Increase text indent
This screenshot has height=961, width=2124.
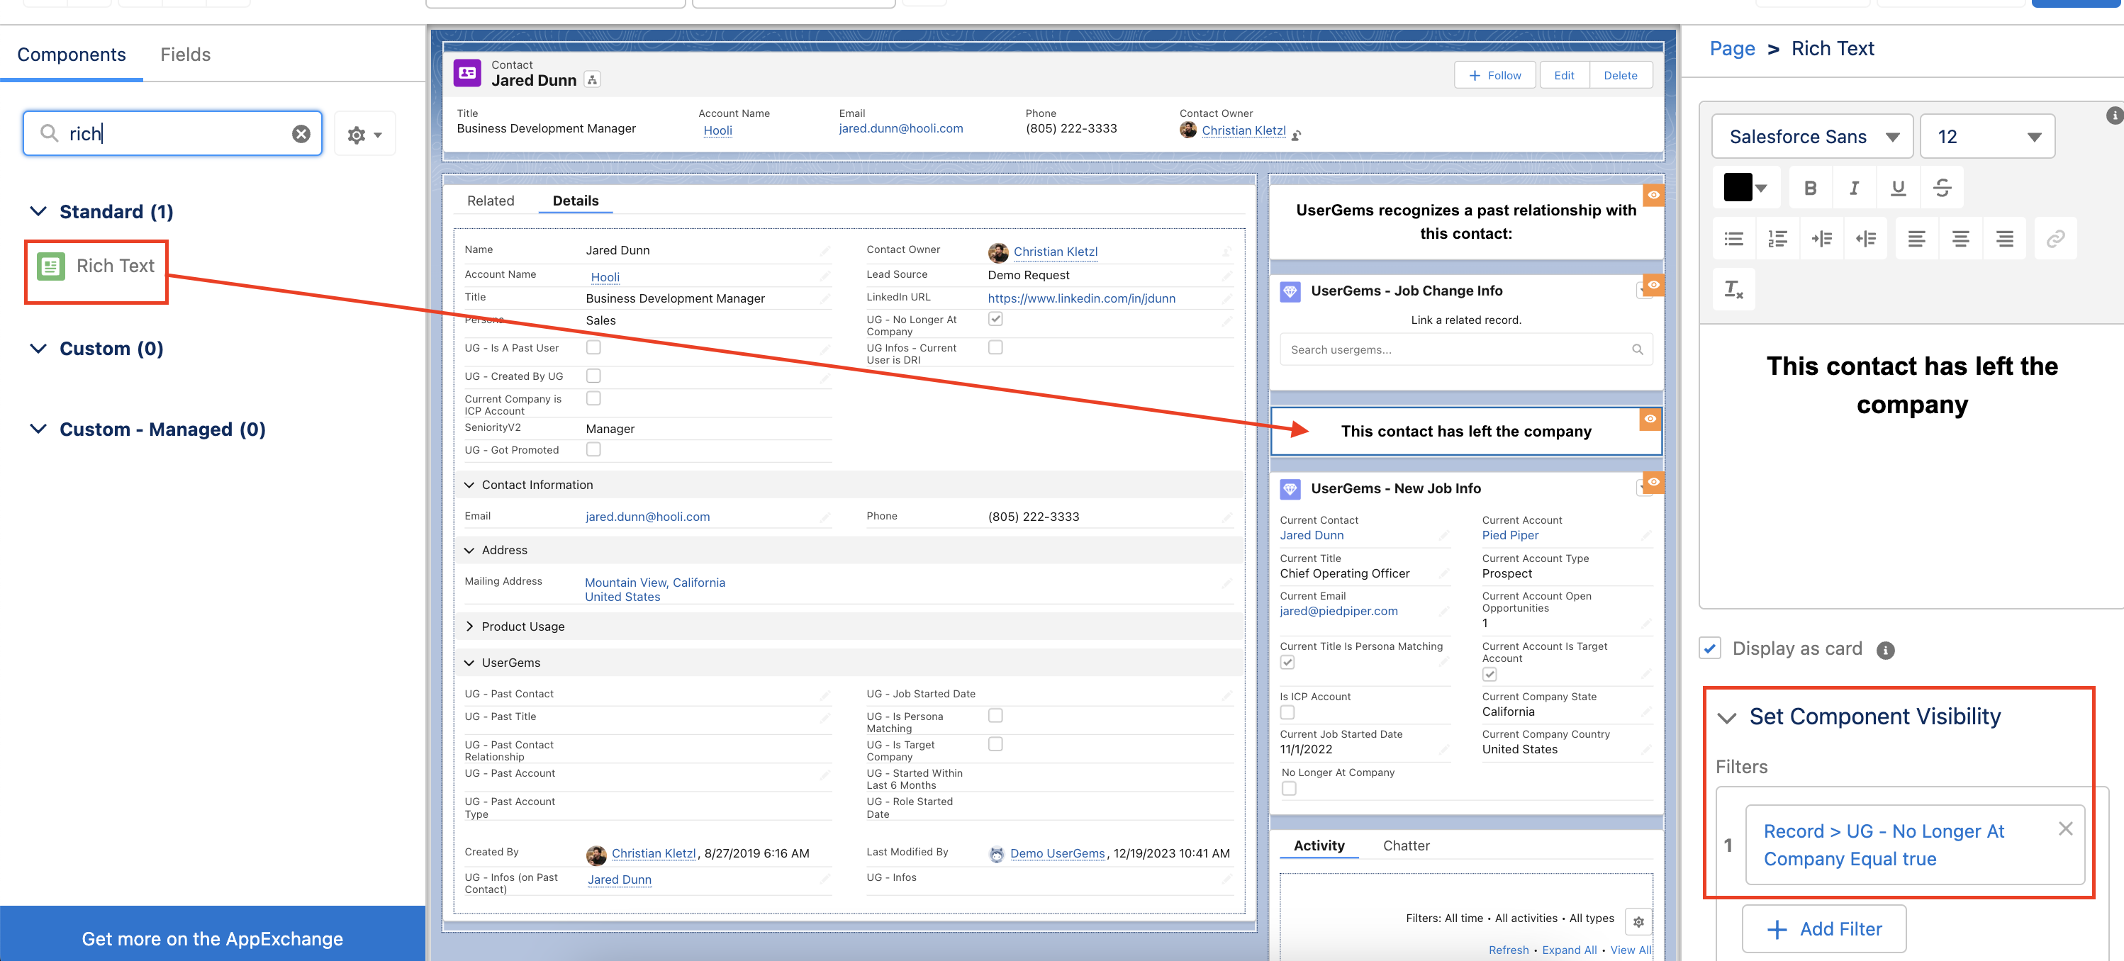click(1821, 239)
